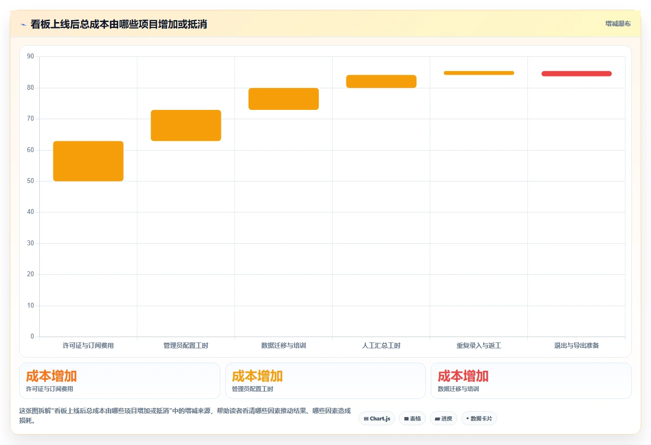Select the 数据卡片 tag chip
This screenshot has height=445, width=651.
point(479,419)
